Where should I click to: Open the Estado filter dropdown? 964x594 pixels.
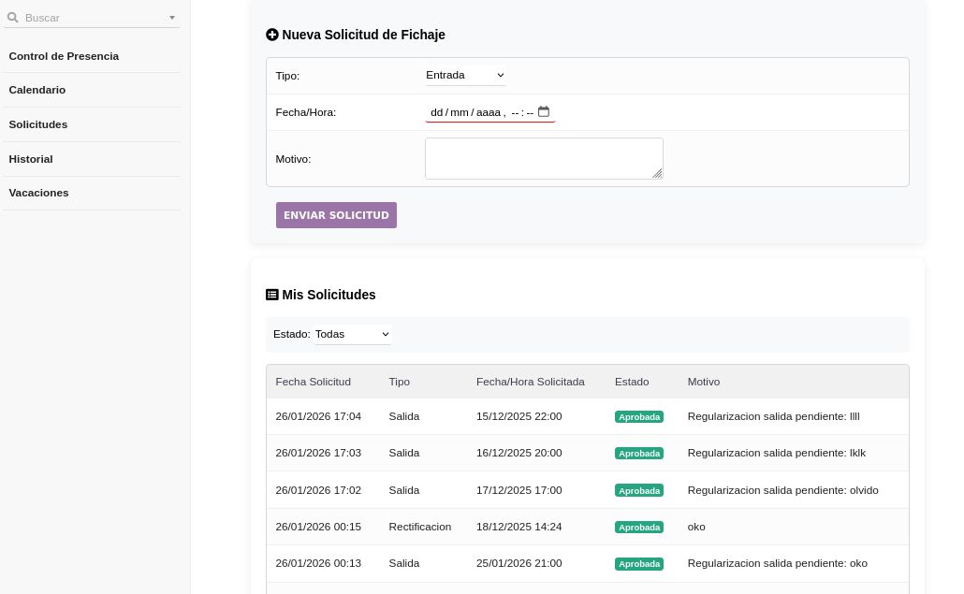point(353,334)
